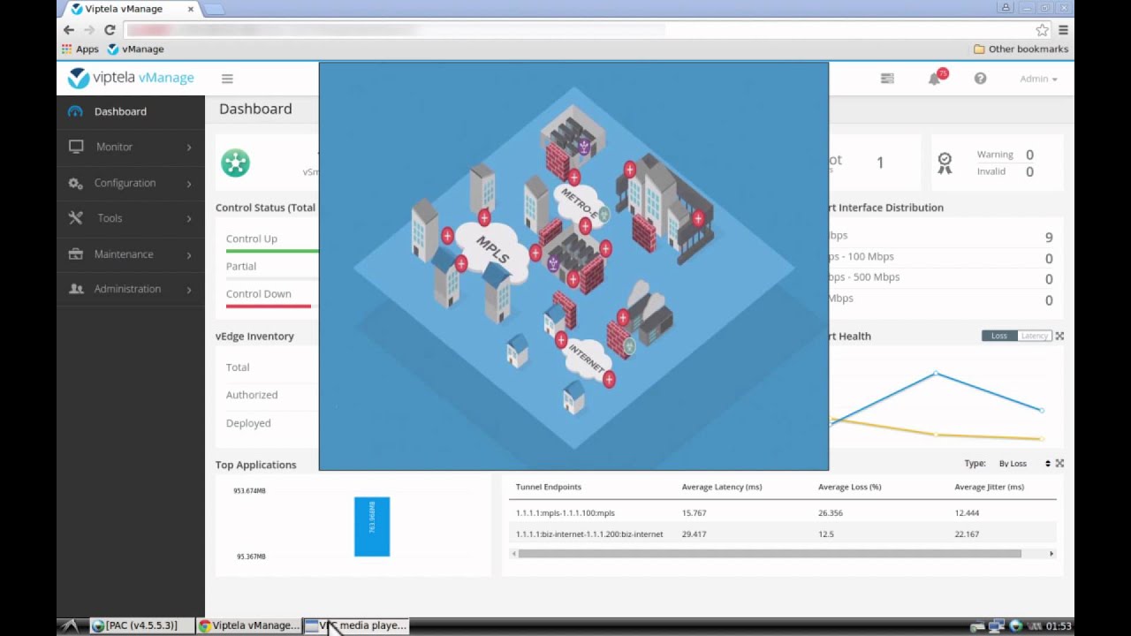The image size is (1131, 636).
Task: Open the notifications bell with badge 75
Action: 936,78
